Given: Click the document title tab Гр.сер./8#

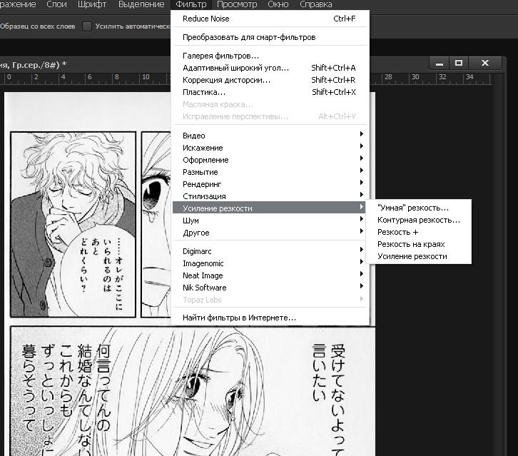Looking at the screenshot, I should click(33, 65).
